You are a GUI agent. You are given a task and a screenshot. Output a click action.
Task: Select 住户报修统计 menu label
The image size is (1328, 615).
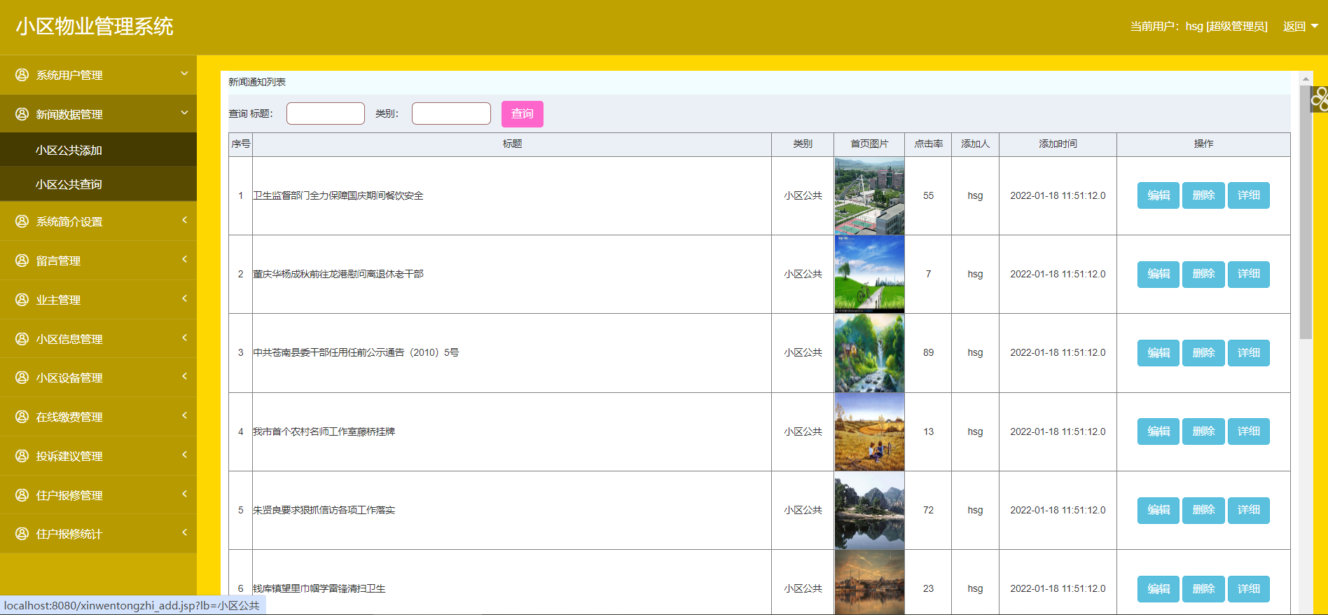(69, 534)
